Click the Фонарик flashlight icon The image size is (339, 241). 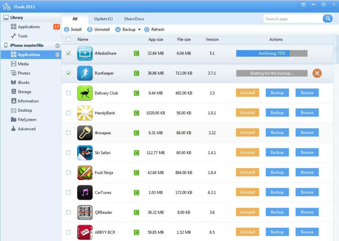click(85, 133)
